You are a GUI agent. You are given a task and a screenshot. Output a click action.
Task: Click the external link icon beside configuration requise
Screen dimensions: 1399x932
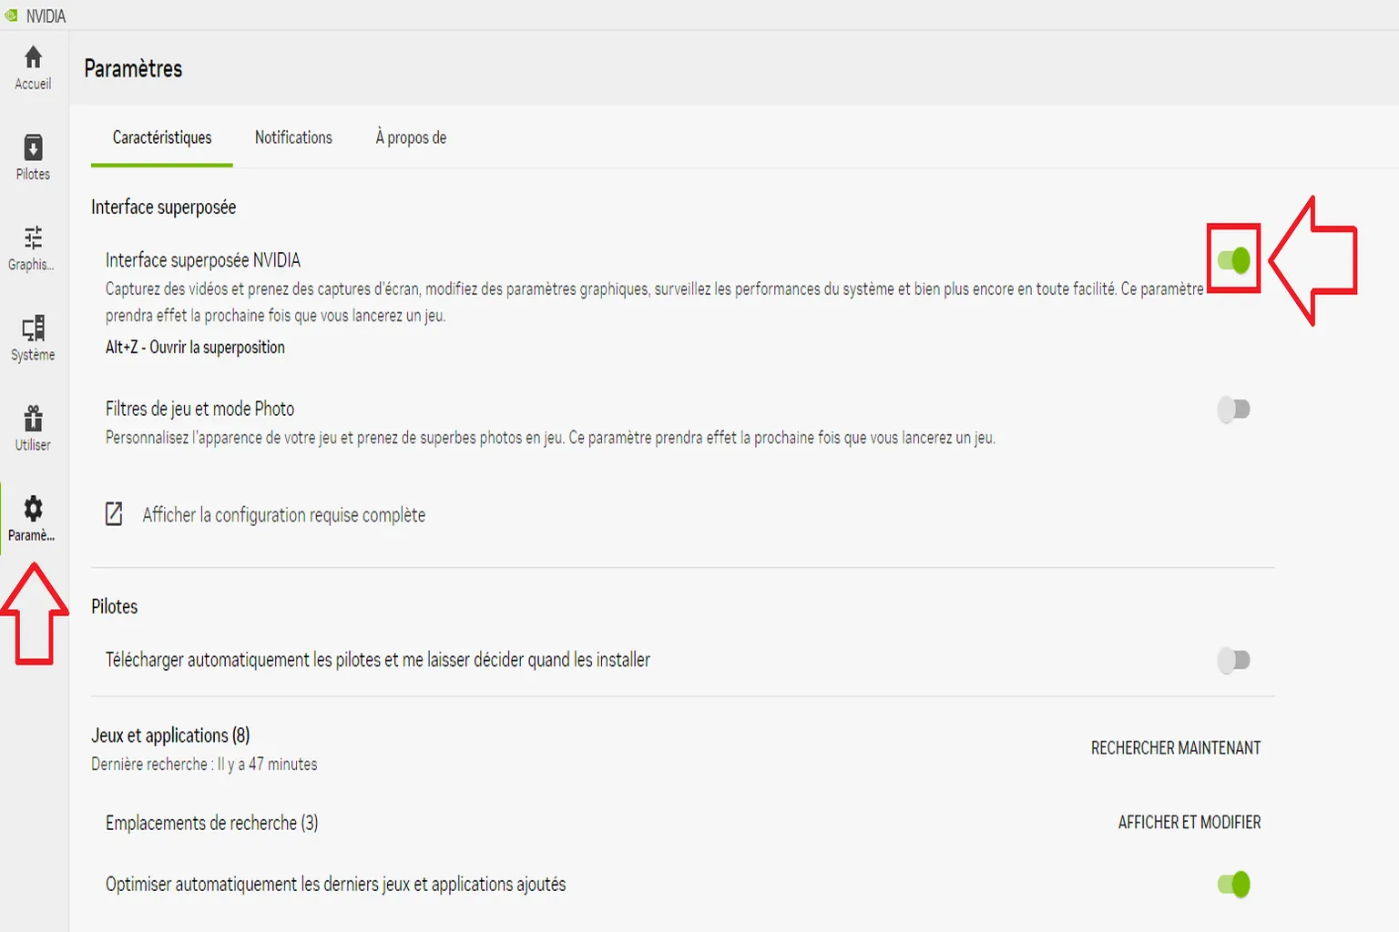pyautogui.click(x=114, y=514)
